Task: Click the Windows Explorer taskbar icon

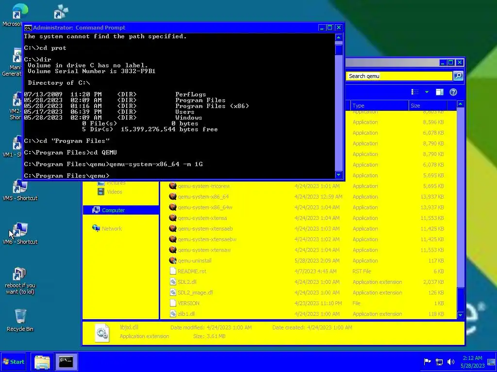Action: pos(42,362)
